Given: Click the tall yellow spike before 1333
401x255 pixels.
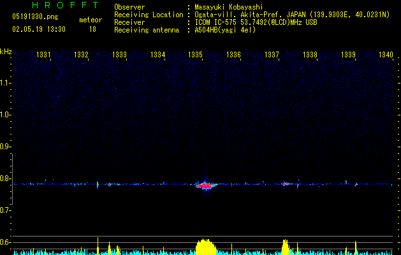Looking at the screenshot, I should point(98,246).
